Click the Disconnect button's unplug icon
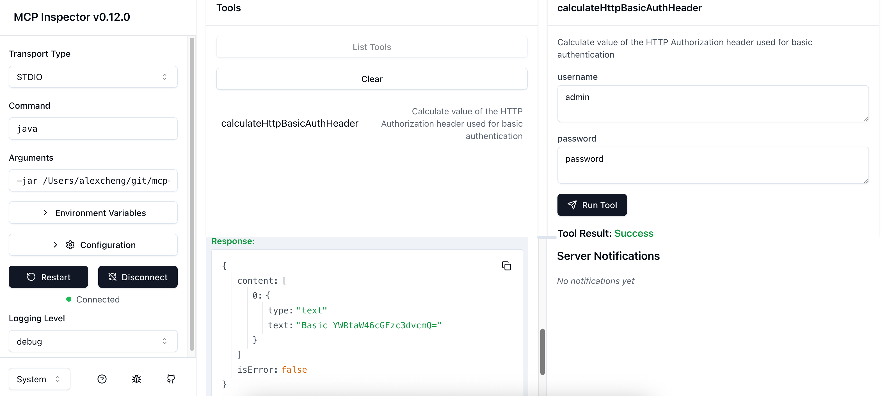The width and height of the screenshot is (887, 396). point(112,277)
